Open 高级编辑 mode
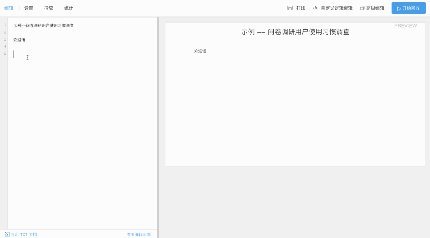 tap(375, 8)
